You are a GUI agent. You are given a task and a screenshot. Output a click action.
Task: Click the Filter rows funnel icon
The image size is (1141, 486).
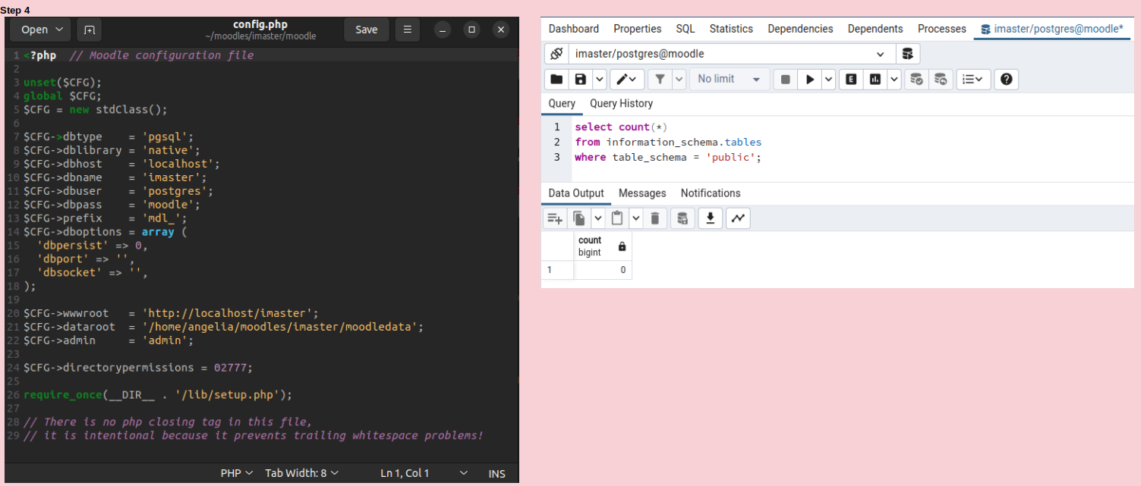[x=660, y=79]
